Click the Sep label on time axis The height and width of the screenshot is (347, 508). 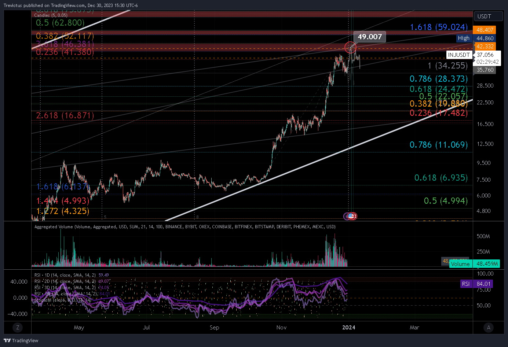(x=215, y=328)
